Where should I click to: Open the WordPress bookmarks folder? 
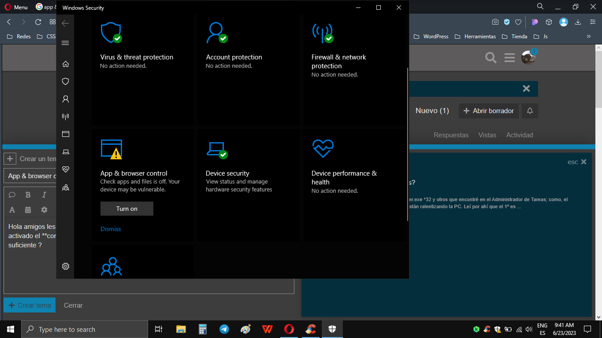tap(431, 37)
